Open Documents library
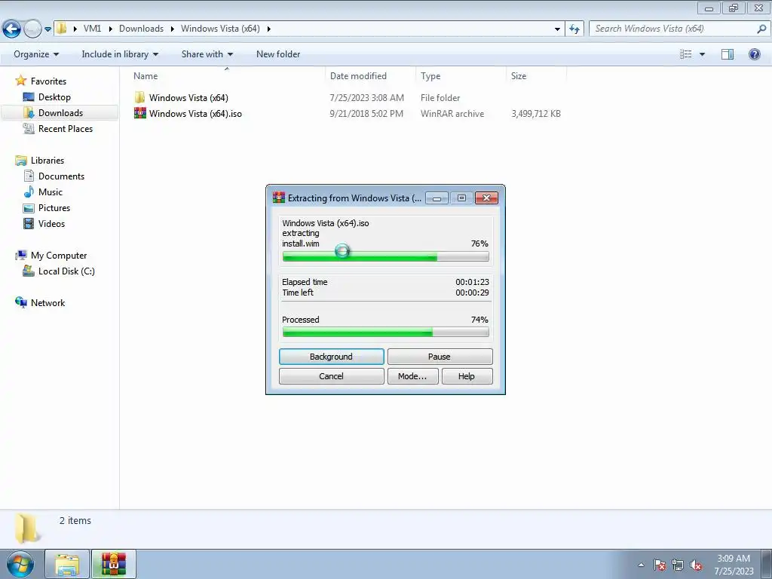 tap(61, 176)
